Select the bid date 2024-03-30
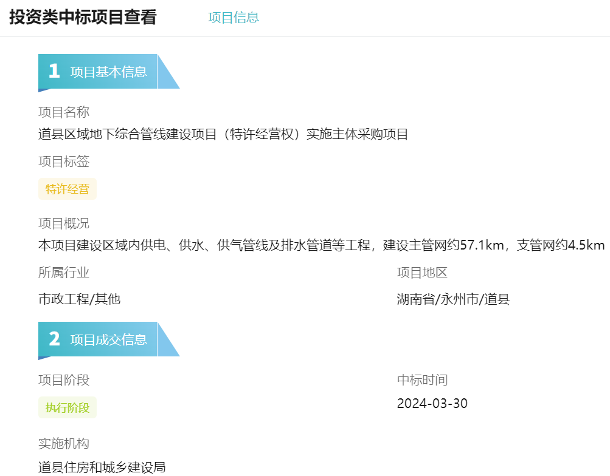This screenshot has width=610, height=476. pyautogui.click(x=432, y=404)
